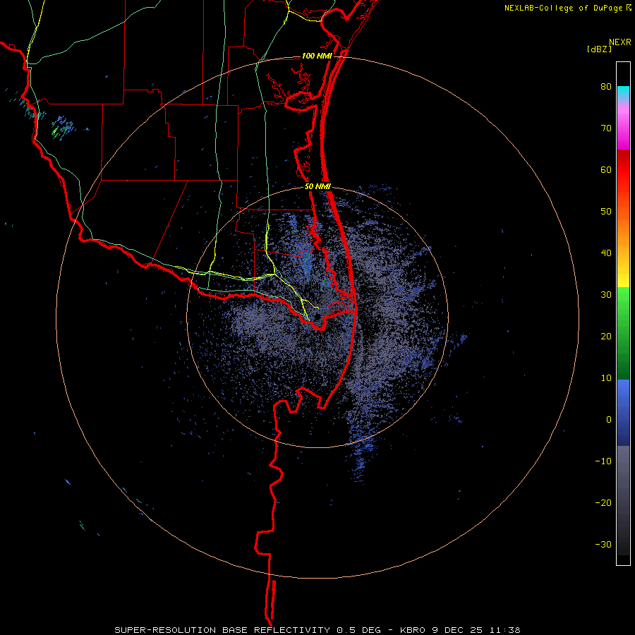This screenshot has width=635, height=635.
Task: Click the 50 NMI range ring label
Action: (x=318, y=187)
